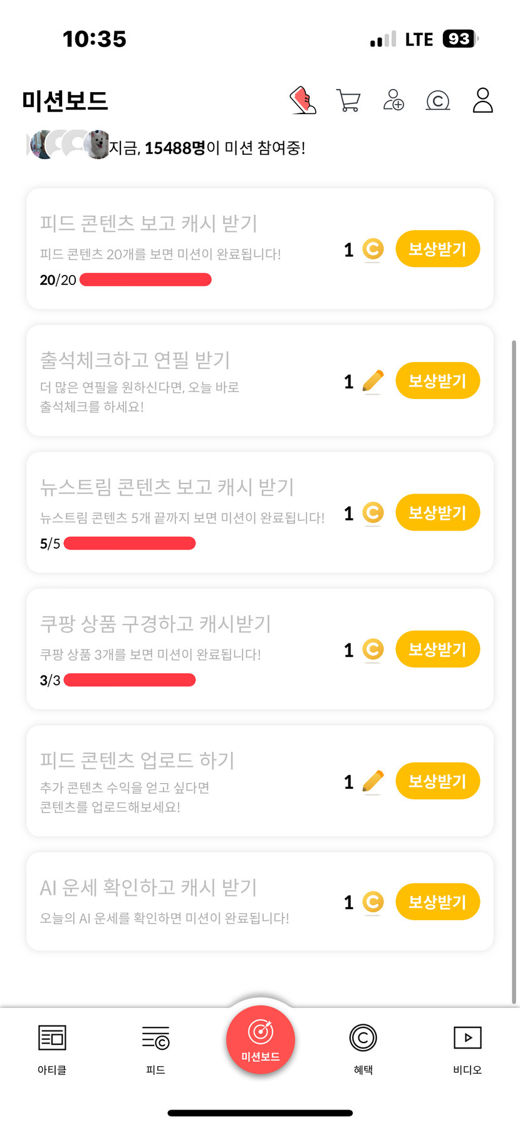Tap the red sneaker icon in header
This screenshot has height=1127, width=520.
point(303,100)
